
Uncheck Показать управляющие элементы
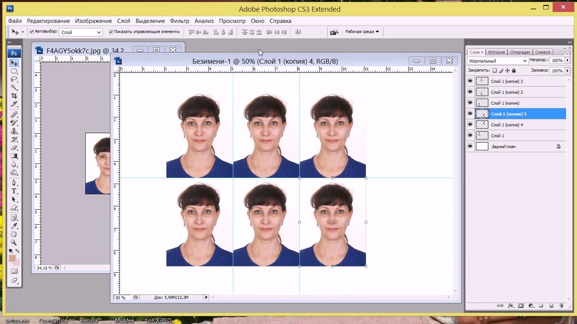(110, 31)
